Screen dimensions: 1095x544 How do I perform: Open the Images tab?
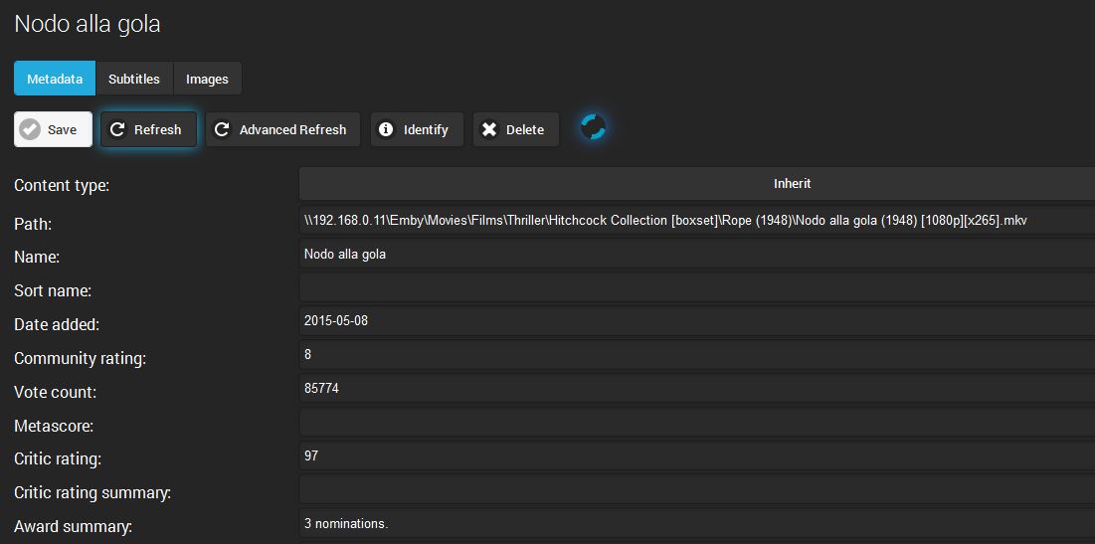(207, 79)
